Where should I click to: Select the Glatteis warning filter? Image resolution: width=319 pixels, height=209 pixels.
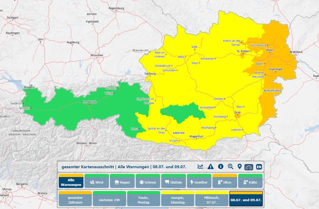[x=174, y=181]
